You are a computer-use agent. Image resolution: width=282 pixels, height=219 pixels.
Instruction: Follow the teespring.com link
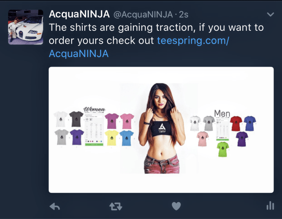193,41
